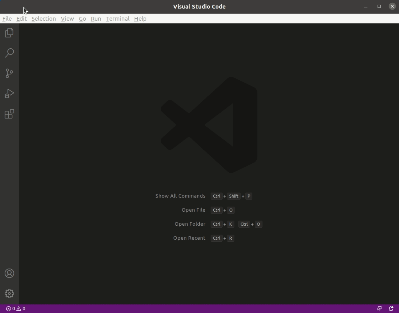Image resolution: width=399 pixels, height=313 pixels.
Task: Open the File menu
Action: [x=7, y=19]
